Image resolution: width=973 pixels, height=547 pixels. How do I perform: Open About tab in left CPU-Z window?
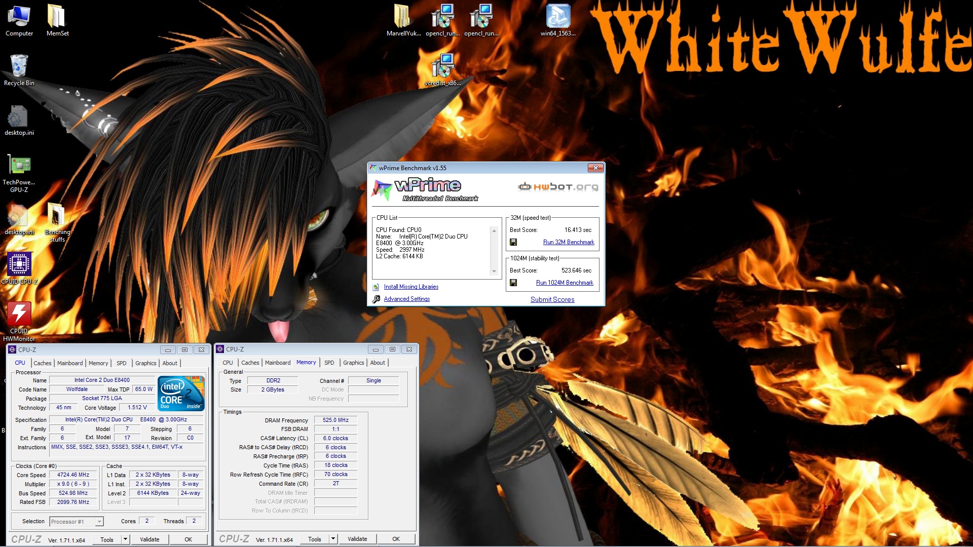[170, 363]
